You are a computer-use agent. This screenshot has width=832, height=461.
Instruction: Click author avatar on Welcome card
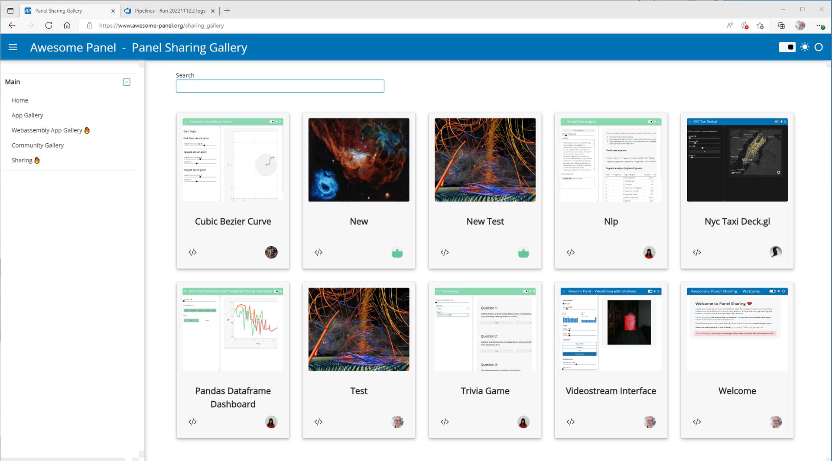pyautogui.click(x=776, y=422)
